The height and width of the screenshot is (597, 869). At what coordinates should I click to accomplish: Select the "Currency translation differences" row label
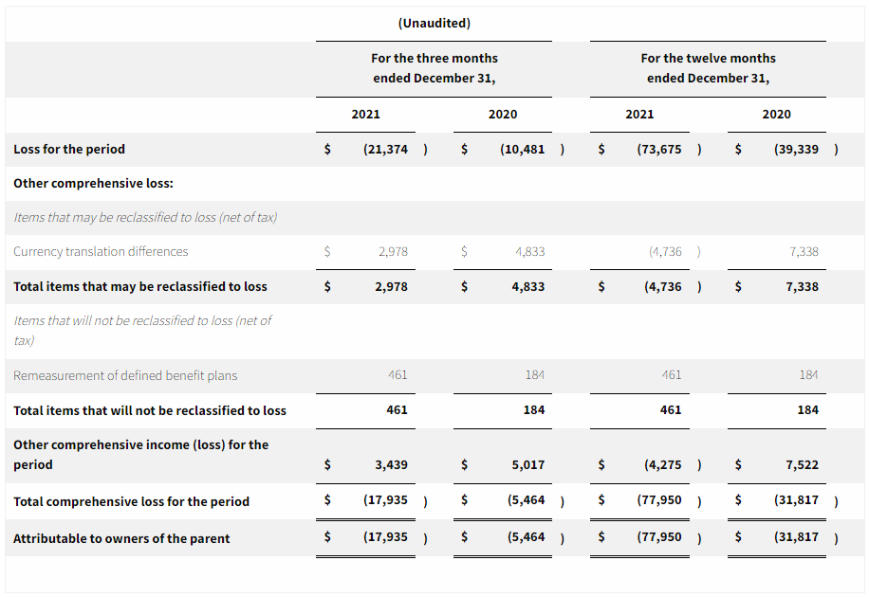pyautogui.click(x=101, y=251)
